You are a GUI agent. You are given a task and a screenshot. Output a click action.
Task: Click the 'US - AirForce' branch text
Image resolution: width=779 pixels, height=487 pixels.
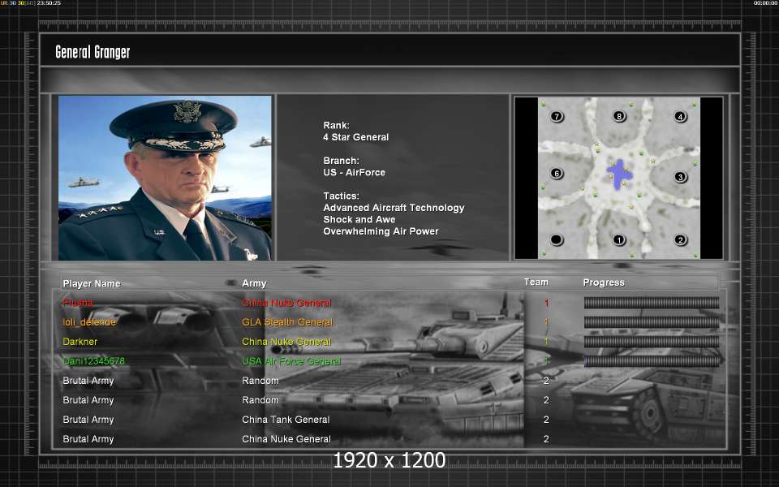click(x=355, y=172)
